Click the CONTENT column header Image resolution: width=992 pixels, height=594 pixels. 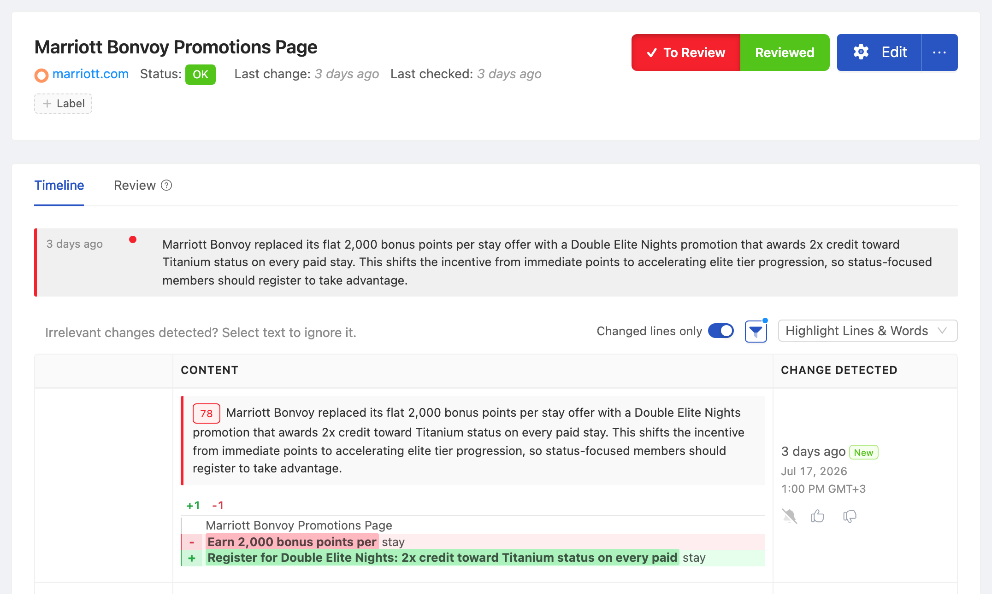coord(209,370)
